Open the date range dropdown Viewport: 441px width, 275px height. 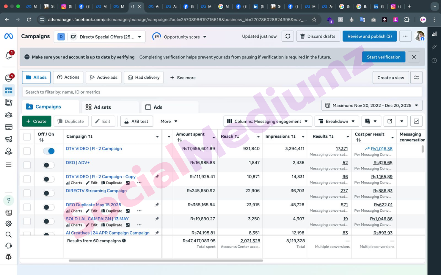point(372,106)
